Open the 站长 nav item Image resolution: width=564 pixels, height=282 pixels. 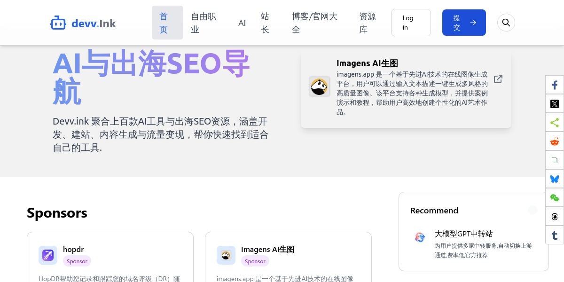pos(269,23)
